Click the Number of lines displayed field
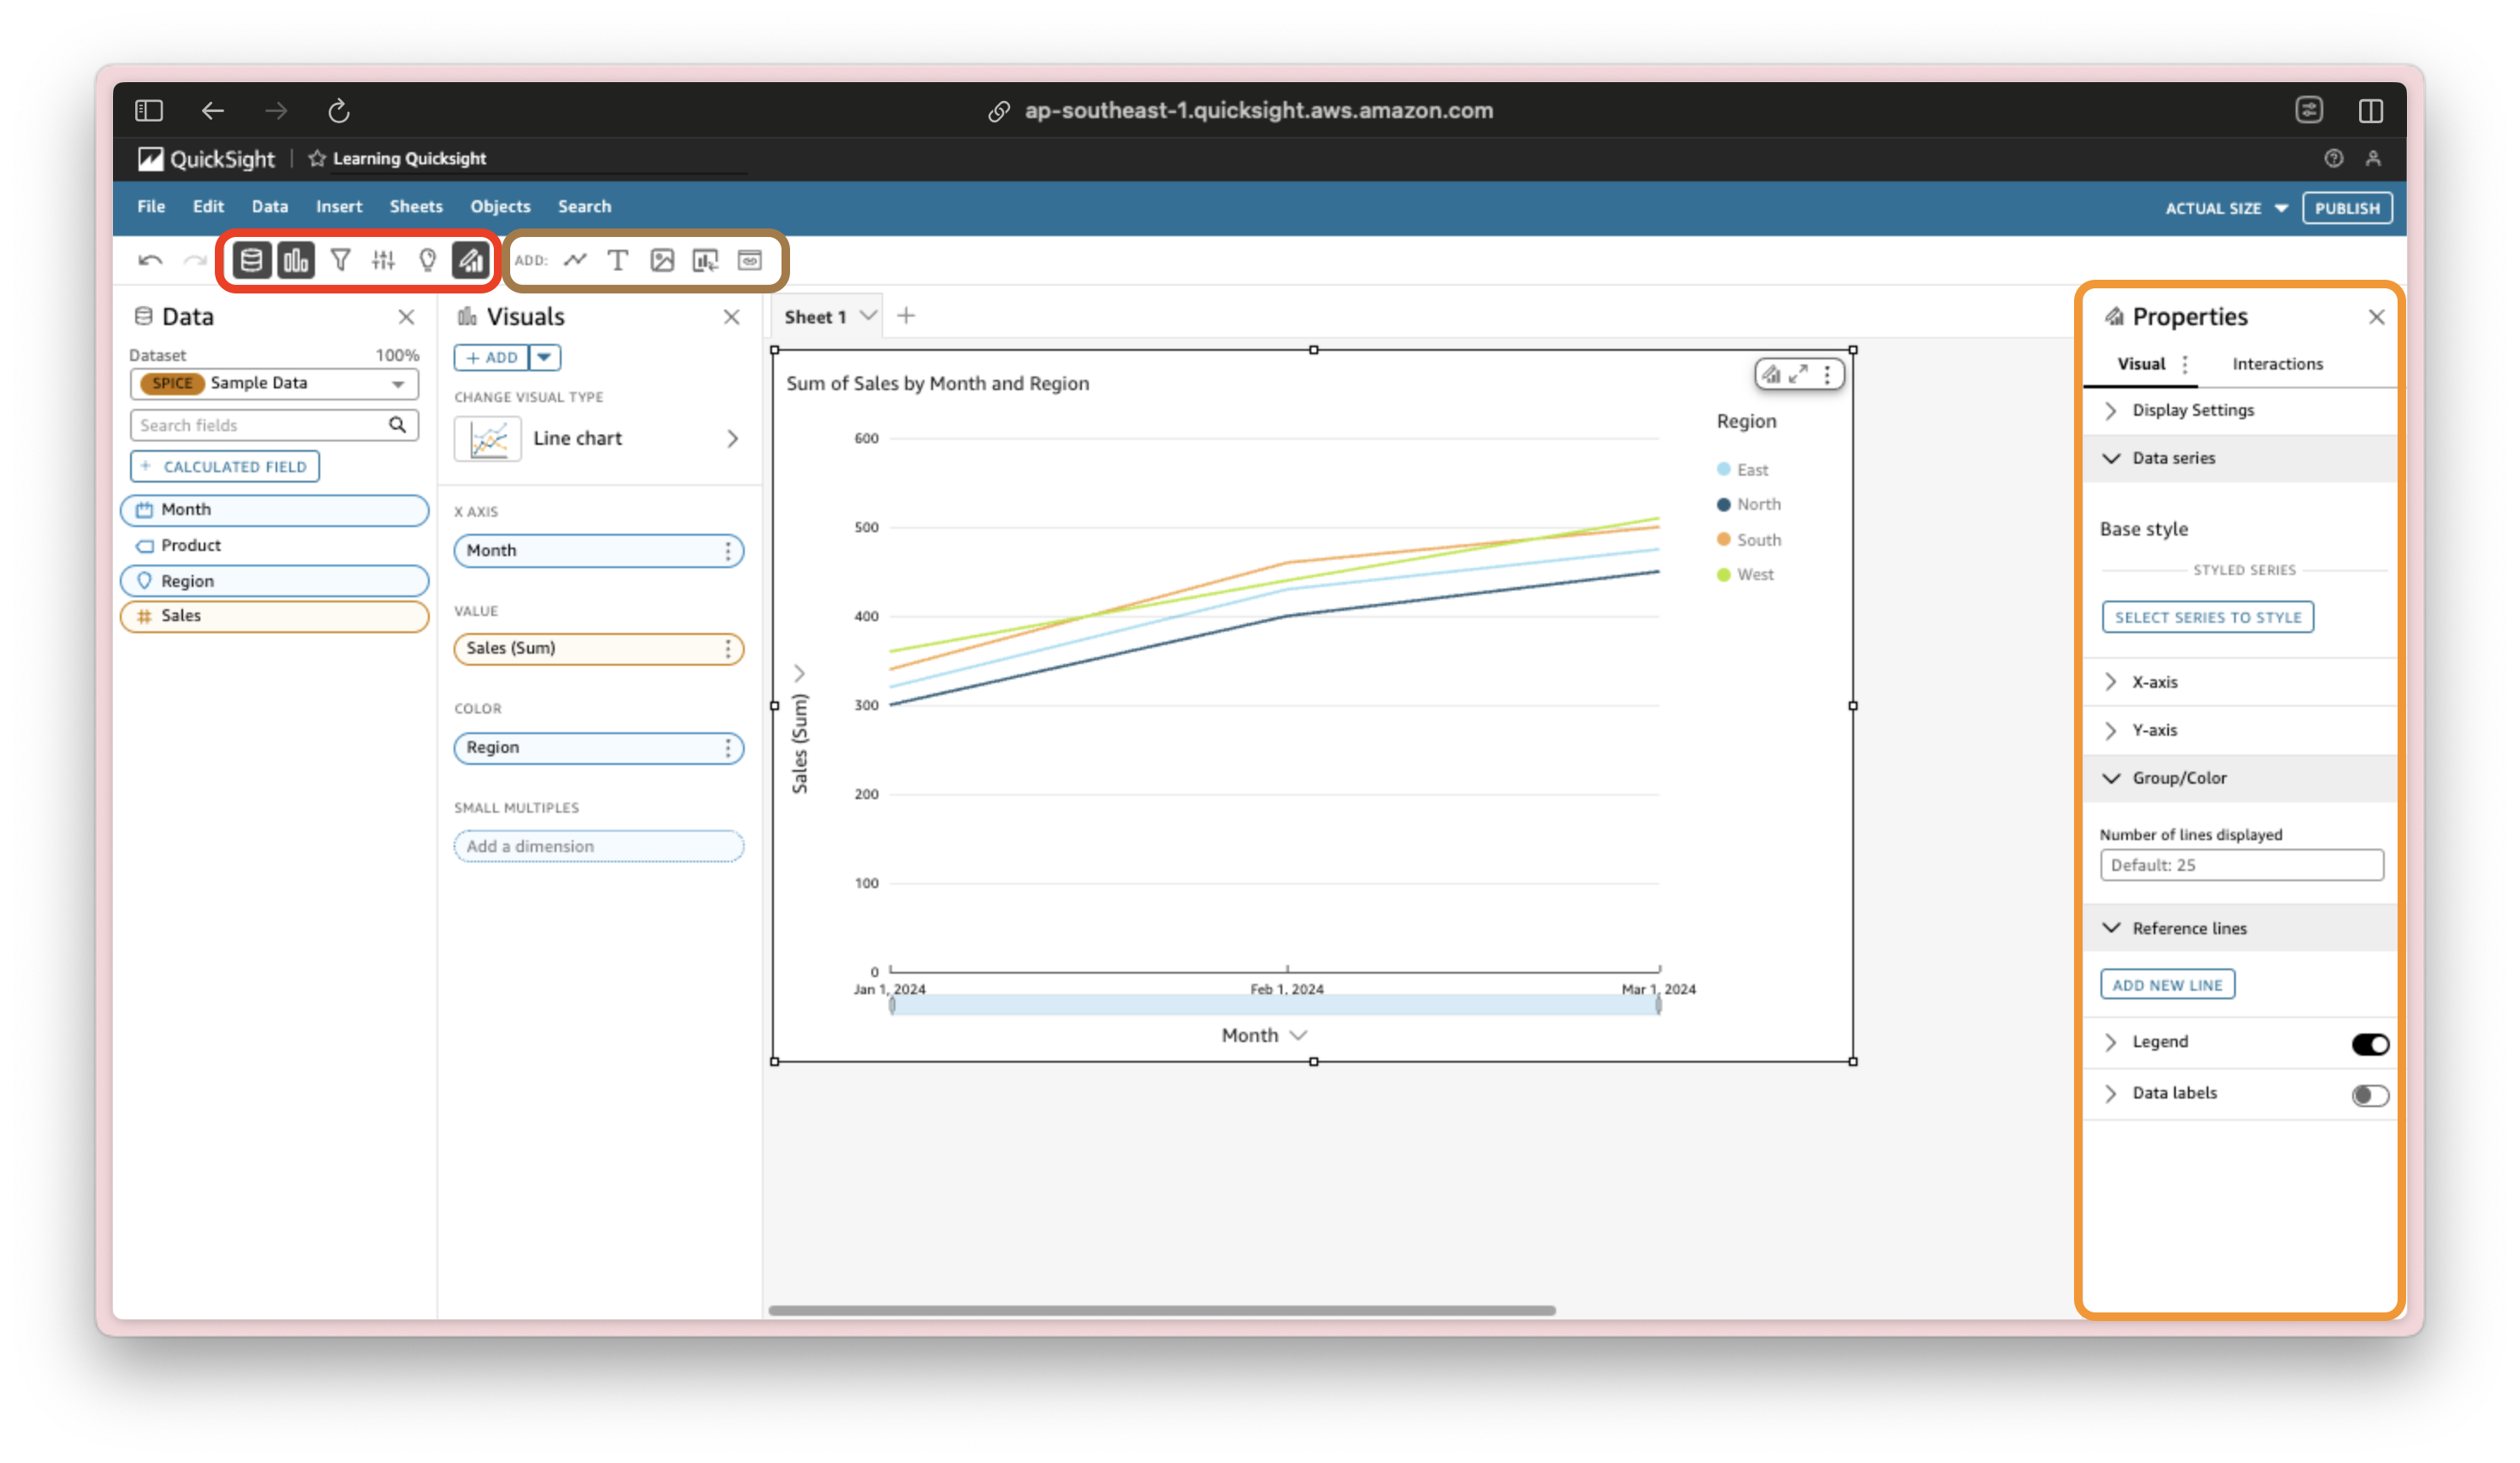 [x=2241, y=866]
